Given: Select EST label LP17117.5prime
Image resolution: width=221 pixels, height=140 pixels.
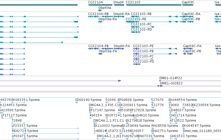Looking at the screenshot, I should [14, 115].
